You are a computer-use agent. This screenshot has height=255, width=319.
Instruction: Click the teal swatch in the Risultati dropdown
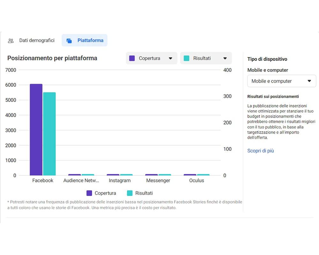(186, 58)
